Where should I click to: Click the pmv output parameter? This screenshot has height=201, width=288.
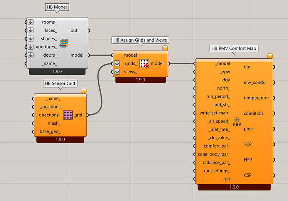click(x=248, y=129)
